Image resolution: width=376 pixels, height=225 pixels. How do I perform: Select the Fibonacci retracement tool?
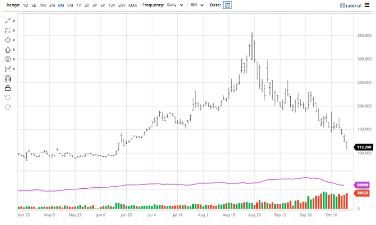coord(7,30)
